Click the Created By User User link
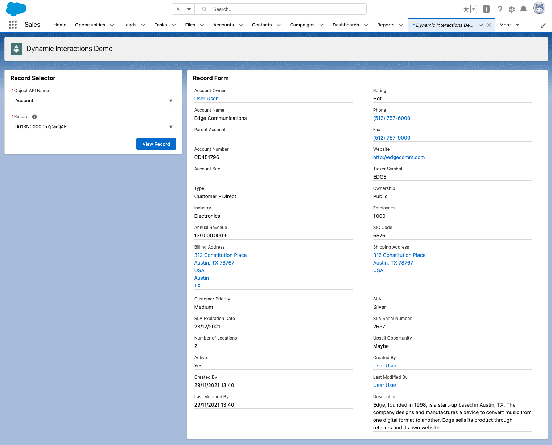The height and width of the screenshot is (445, 552). coord(385,366)
